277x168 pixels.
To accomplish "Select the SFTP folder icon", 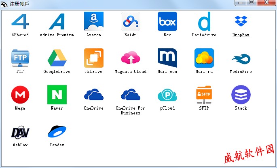I will (x=204, y=95).
